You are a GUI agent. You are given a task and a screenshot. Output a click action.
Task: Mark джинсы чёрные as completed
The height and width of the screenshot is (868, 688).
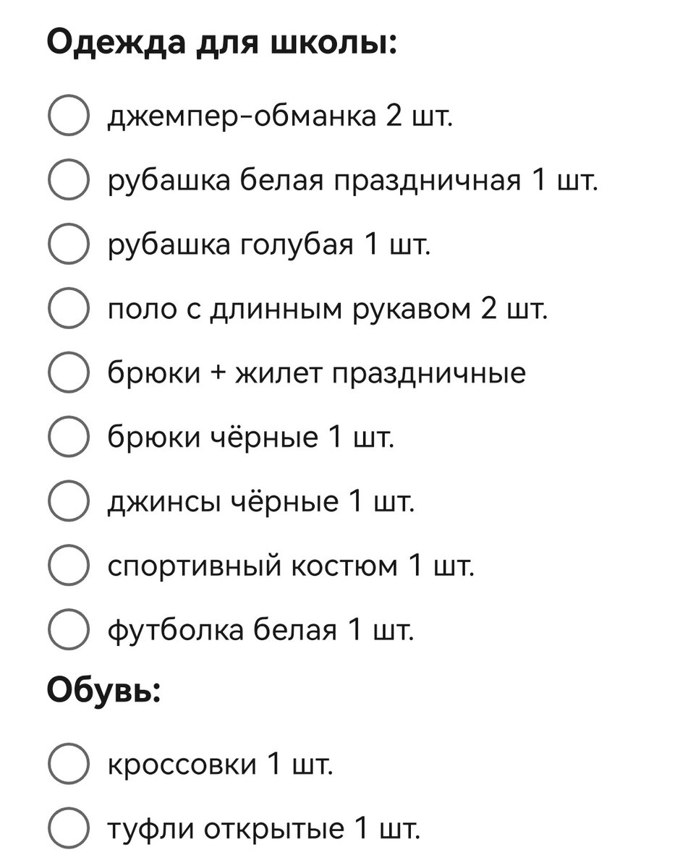[69, 501]
